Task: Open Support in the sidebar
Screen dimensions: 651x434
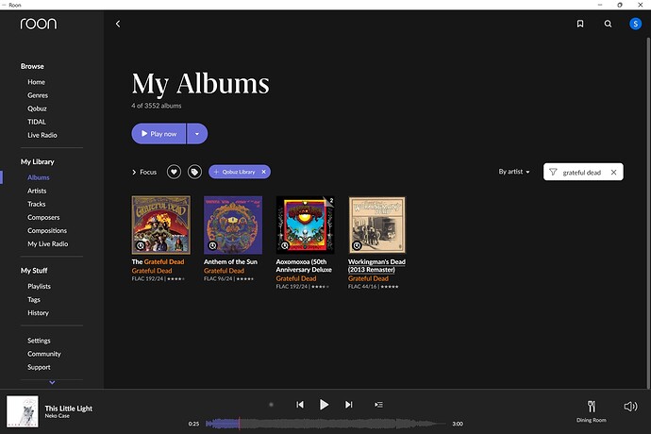Action: (x=39, y=367)
